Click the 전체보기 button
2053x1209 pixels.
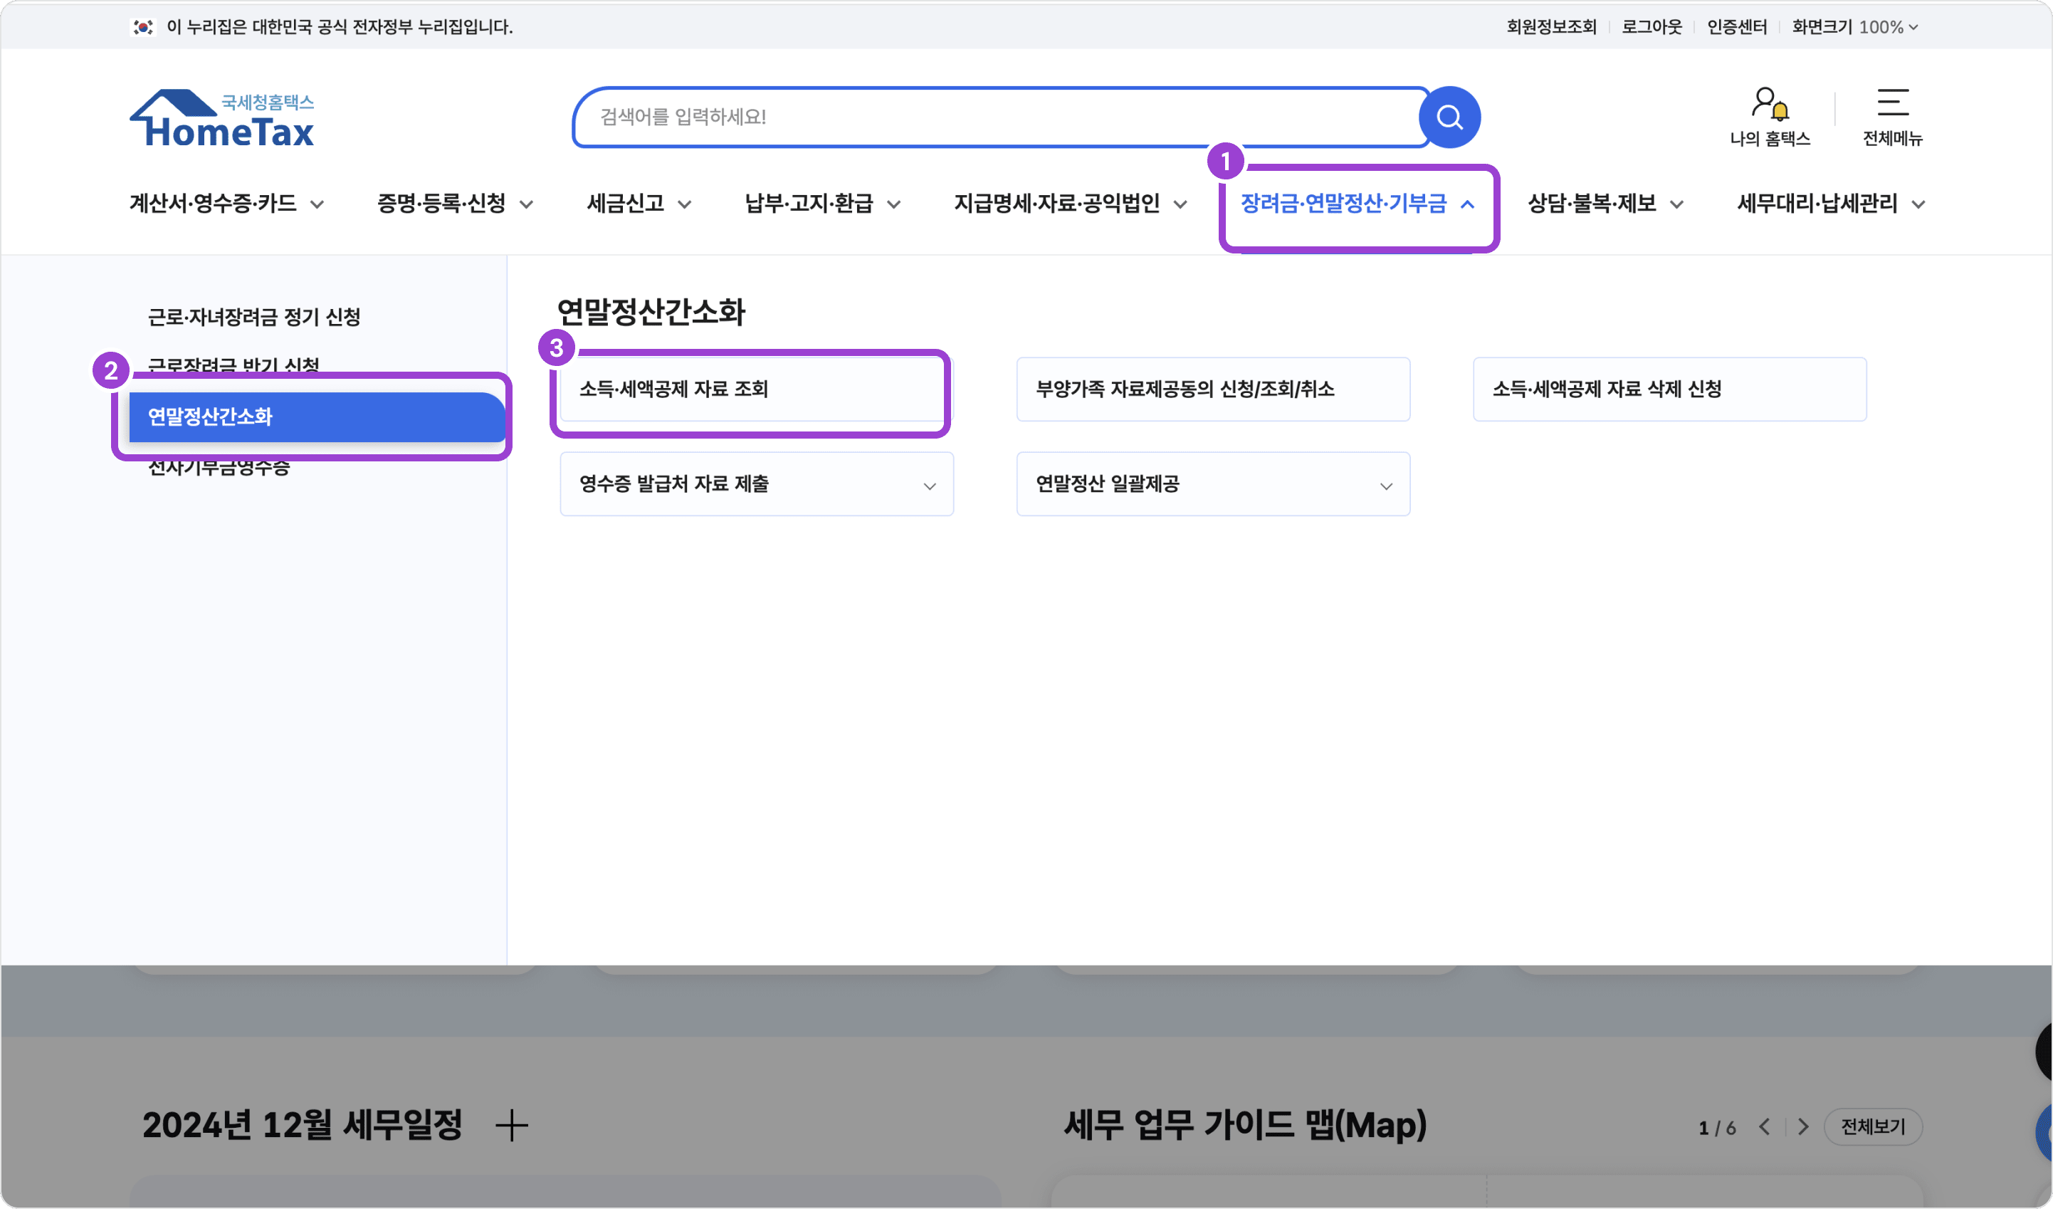[x=1872, y=1126]
